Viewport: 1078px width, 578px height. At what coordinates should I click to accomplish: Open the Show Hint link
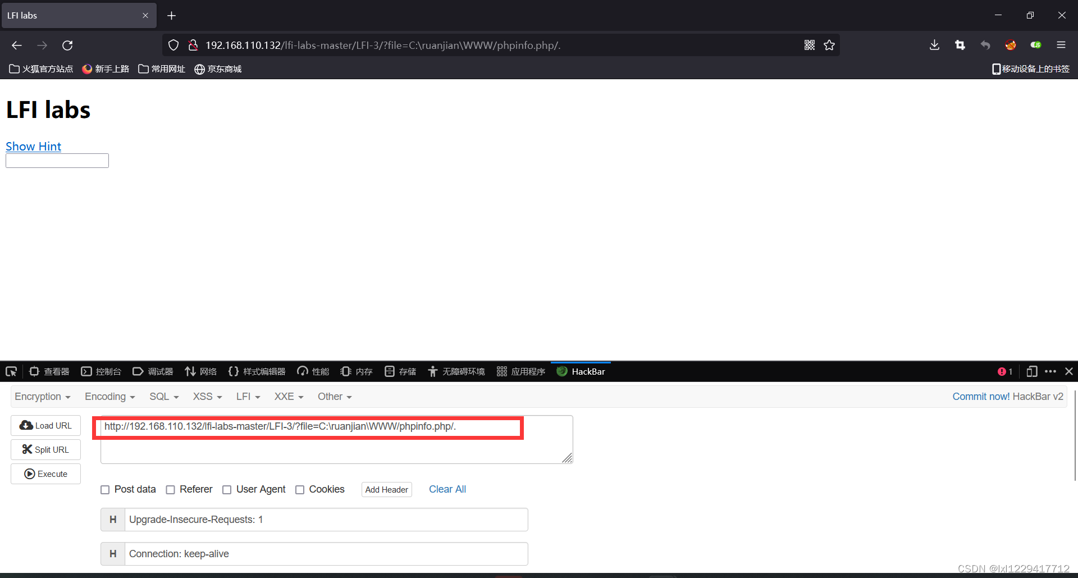point(33,146)
